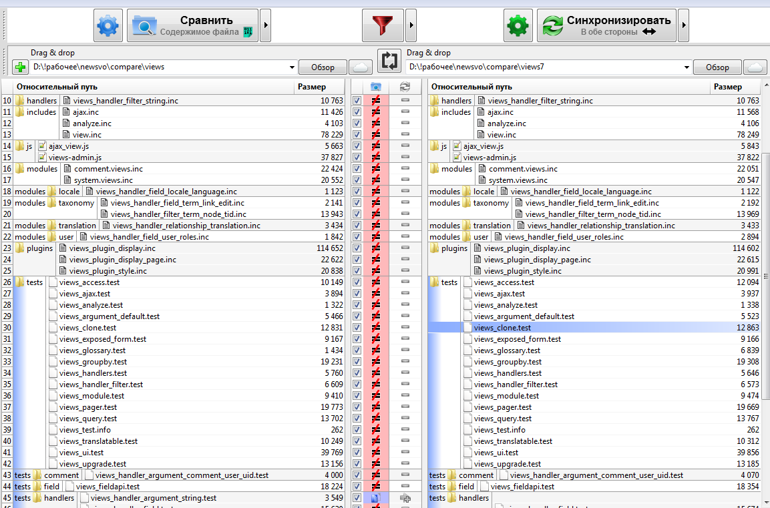Click not-equal icon for views_clone.test row
This screenshot has width=770, height=508.
click(376, 327)
